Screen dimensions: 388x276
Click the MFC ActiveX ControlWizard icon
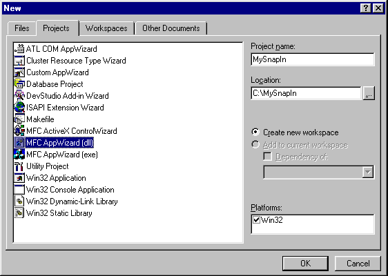click(19, 131)
